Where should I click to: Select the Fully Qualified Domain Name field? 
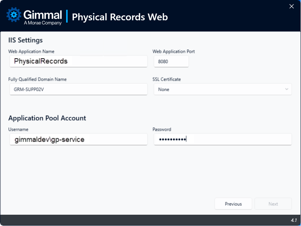pyautogui.click(x=78, y=89)
